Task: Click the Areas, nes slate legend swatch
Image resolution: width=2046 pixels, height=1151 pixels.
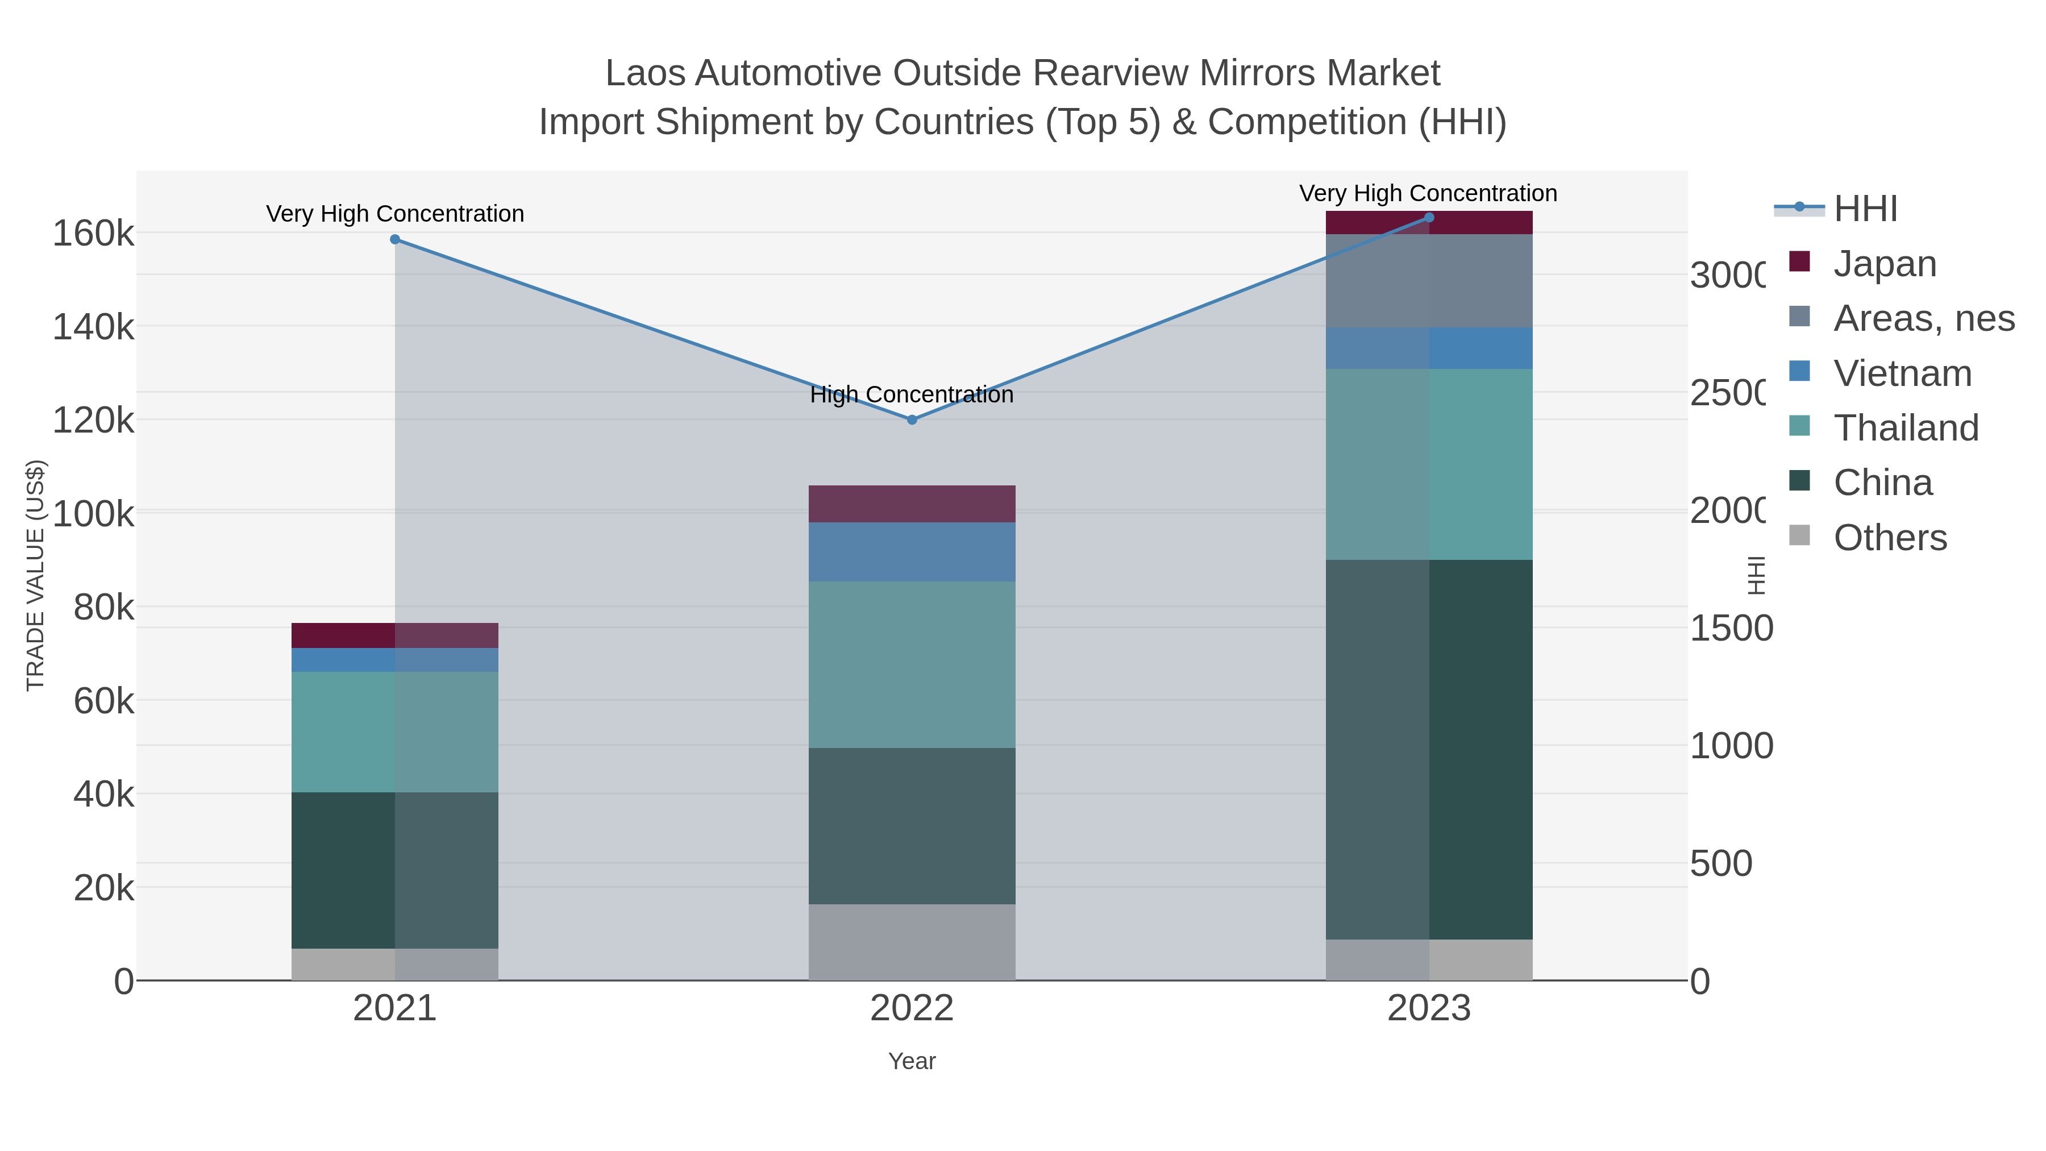Action: click(1800, 316)
